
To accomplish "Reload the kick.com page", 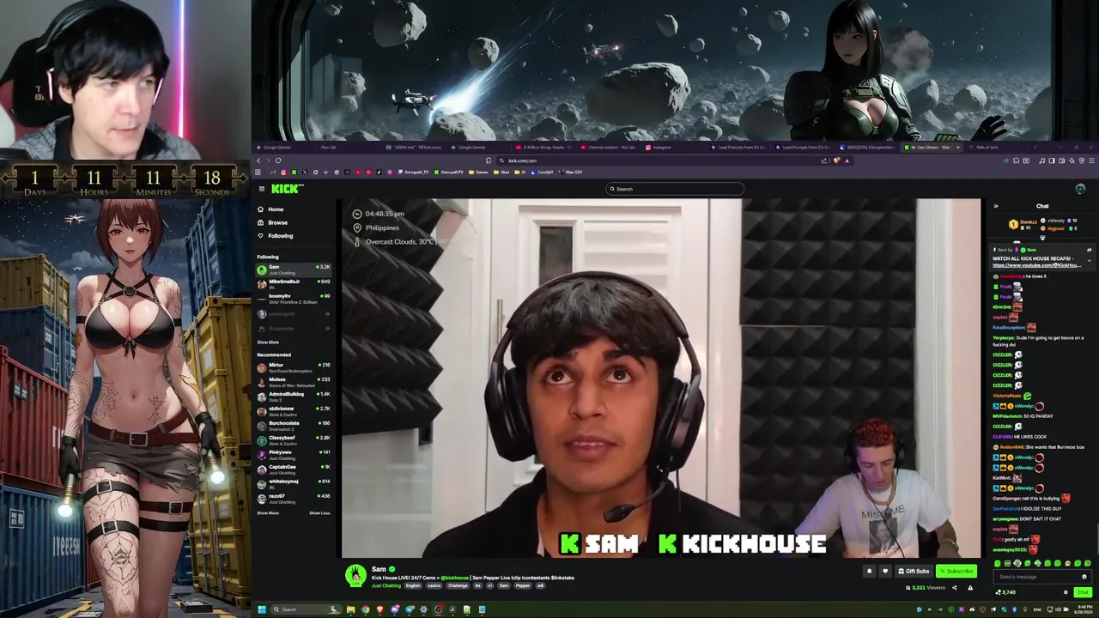I will pos(279,161).
